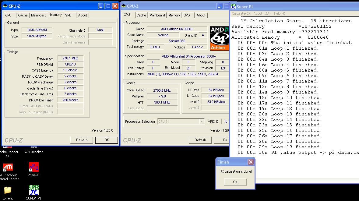359x201 pixels.
Task: Click Code Name field Venice
Action: point(163,35)
